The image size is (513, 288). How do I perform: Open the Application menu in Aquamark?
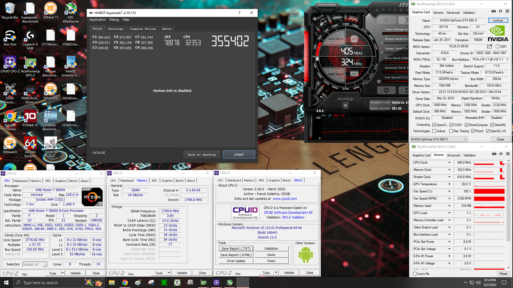pyautogui.click(x=97, y=19)
